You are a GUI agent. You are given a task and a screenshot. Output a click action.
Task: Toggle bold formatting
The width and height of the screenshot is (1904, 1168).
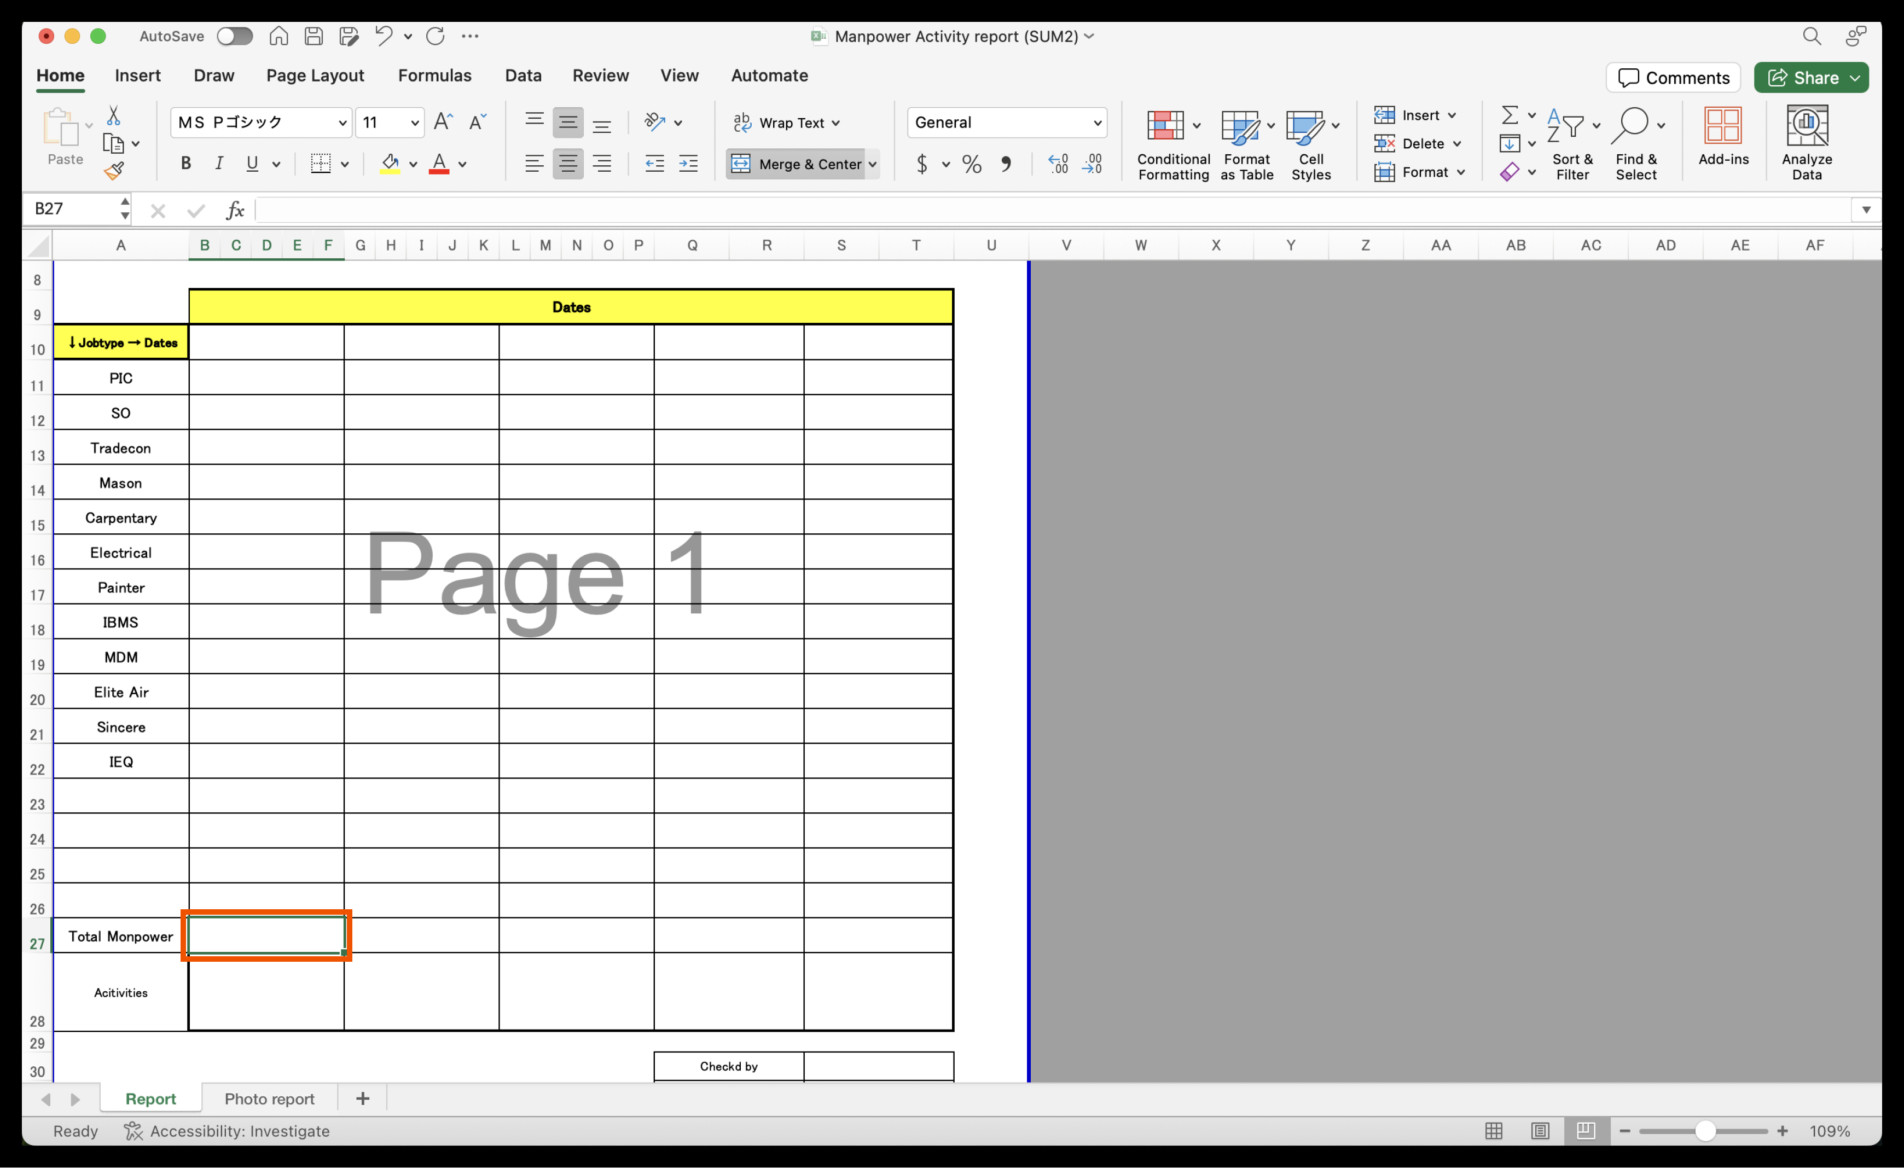pyautogui.click(x=185, y=164)
